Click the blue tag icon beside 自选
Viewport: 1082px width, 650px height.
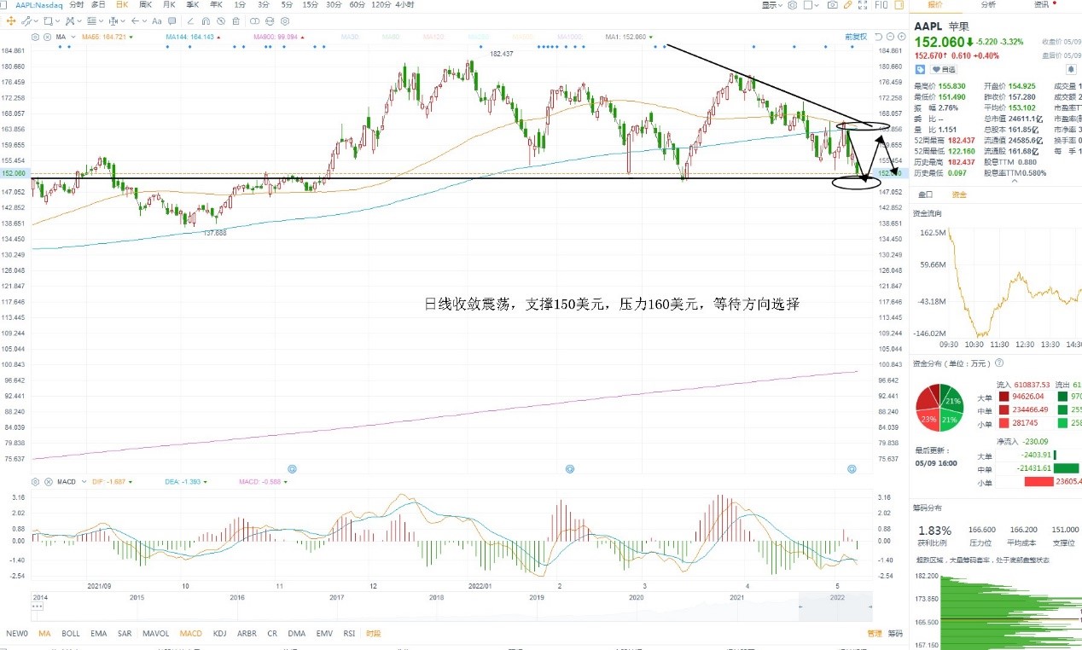[920, 69]
